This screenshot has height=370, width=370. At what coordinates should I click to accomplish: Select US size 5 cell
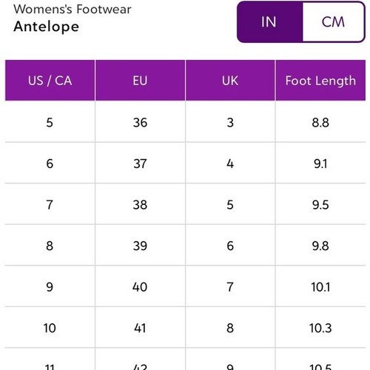coord(50,122)
